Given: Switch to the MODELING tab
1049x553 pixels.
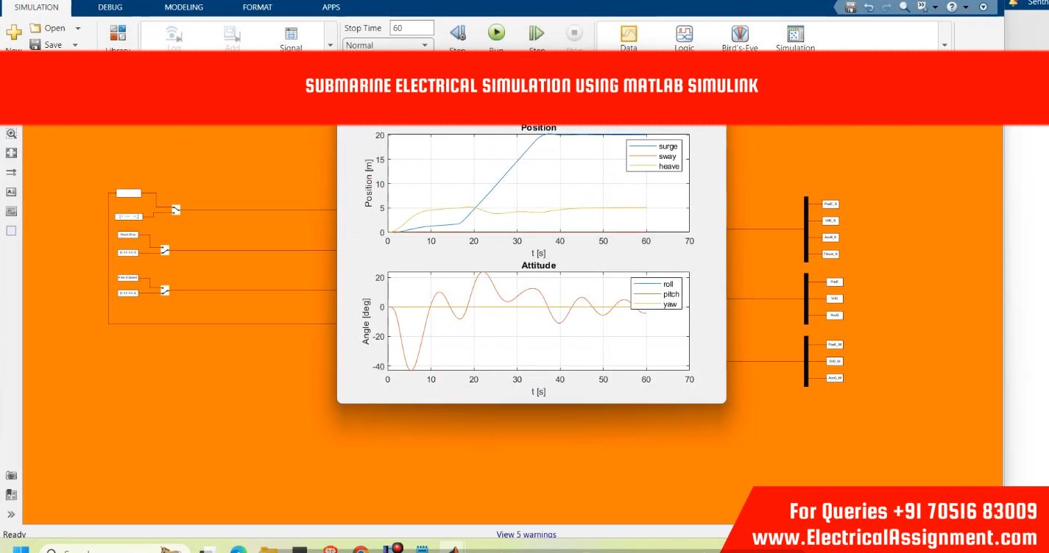Looking at the screenshot, I should [181, 7].
